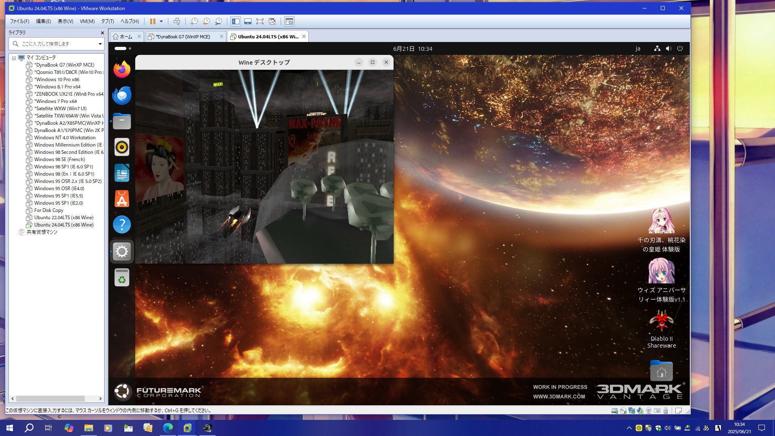Image resolution: width=775 pixels, height=436 pixels.
Task: Enter full screen mode icon
Action: pyautogui.click(x=260, y=21)
